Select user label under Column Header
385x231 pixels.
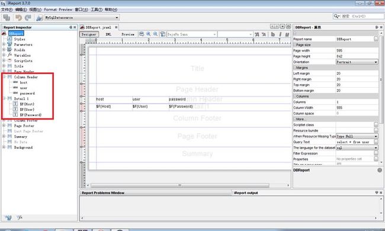click(24, 88)
